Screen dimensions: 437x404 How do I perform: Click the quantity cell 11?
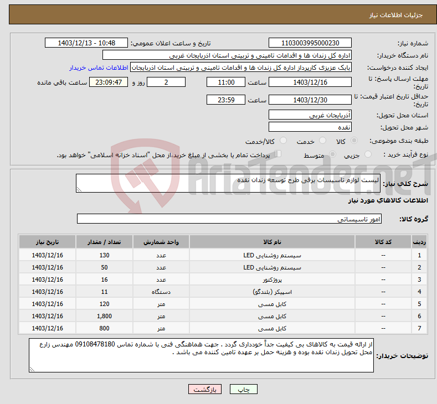click(104, 292)
